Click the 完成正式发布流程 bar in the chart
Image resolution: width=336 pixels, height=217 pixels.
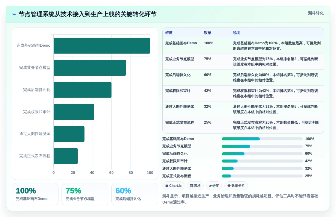(x=66, y=156)
